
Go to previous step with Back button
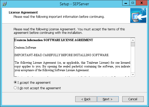pyautogui.click(x=86, y=99)
